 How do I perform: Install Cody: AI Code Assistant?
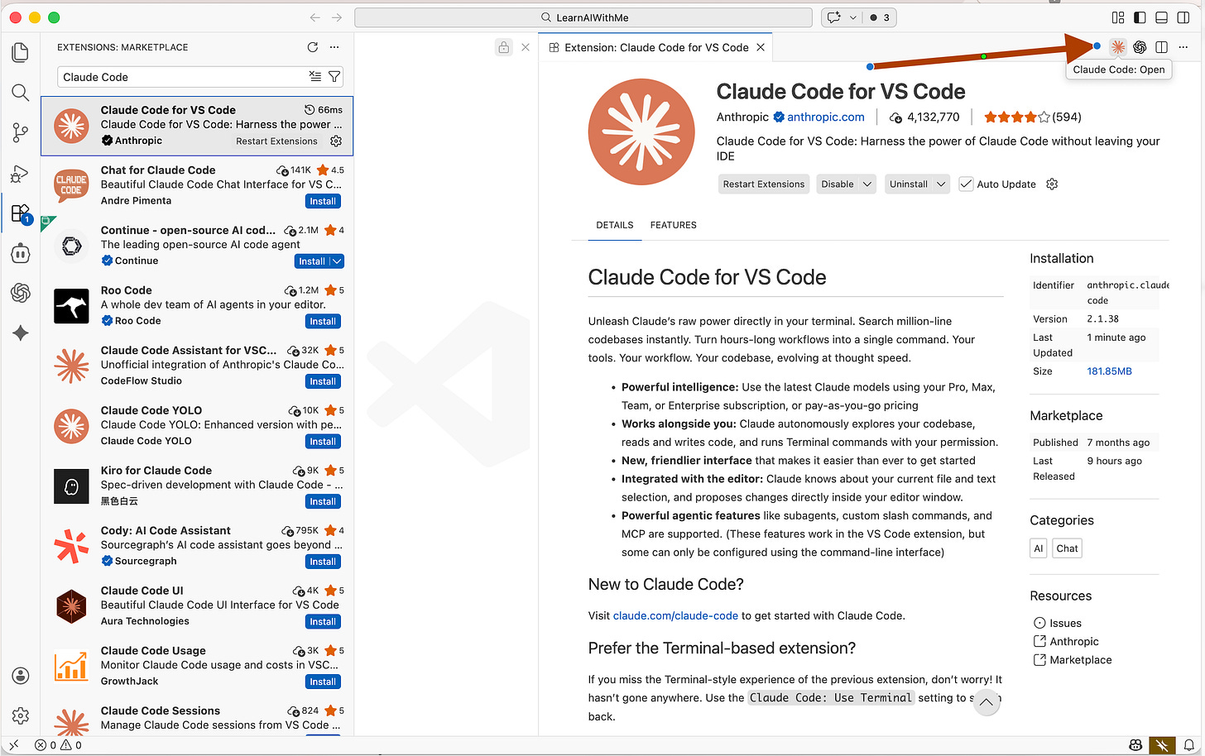pyautogui.click(x=323, y=562)
